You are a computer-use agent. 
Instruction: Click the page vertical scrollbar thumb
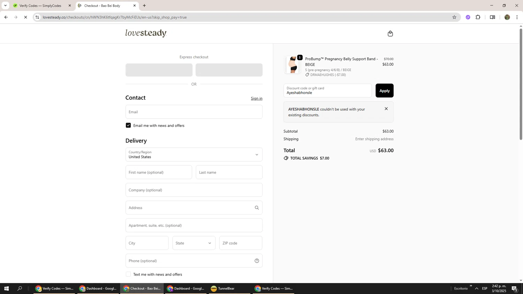tap(521, 84)
